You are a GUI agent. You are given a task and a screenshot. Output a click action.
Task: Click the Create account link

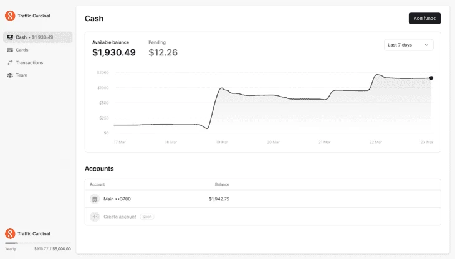point(120,217)
